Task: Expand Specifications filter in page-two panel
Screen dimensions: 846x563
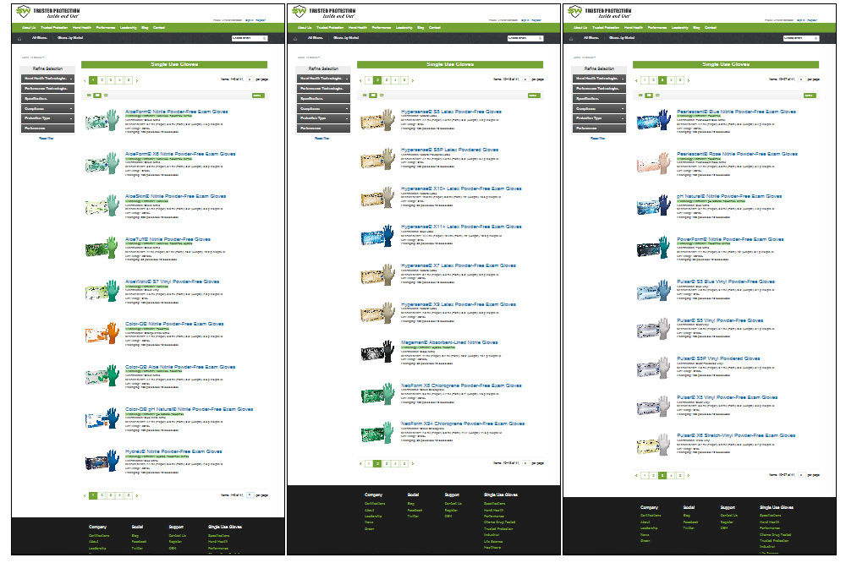Action: click(x=324, y=99)
